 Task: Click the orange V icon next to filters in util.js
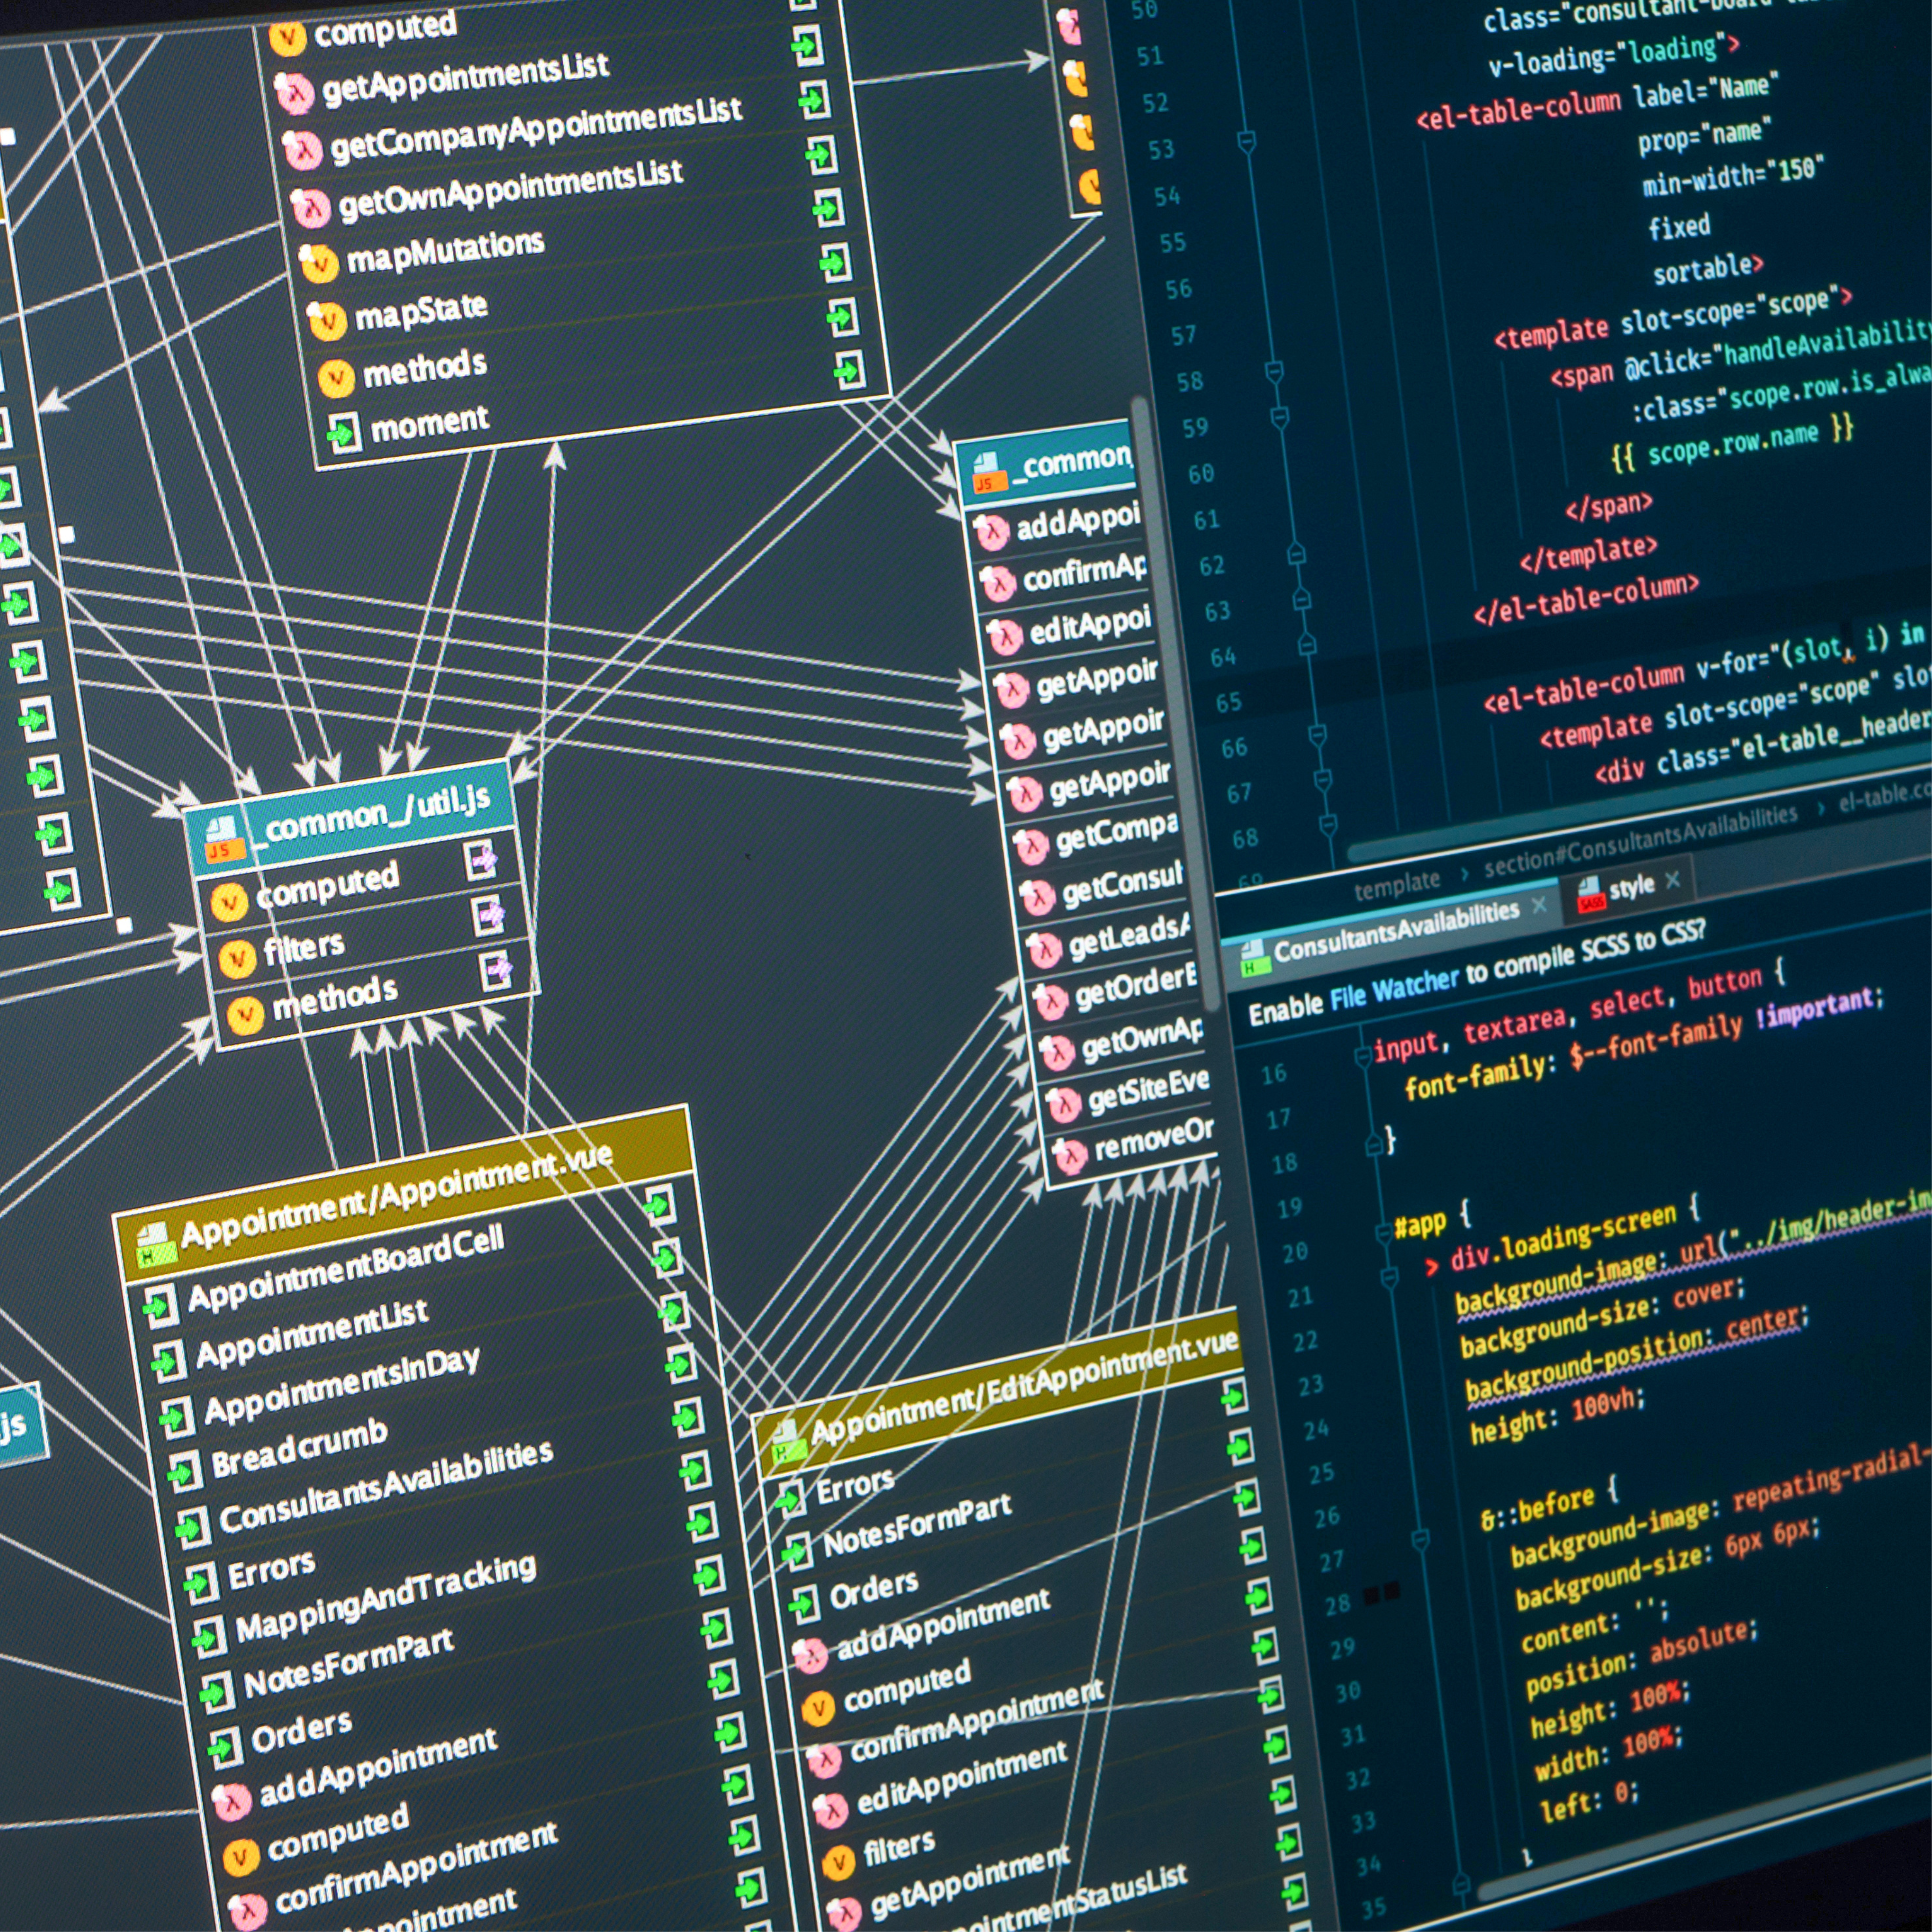[237, 960]
